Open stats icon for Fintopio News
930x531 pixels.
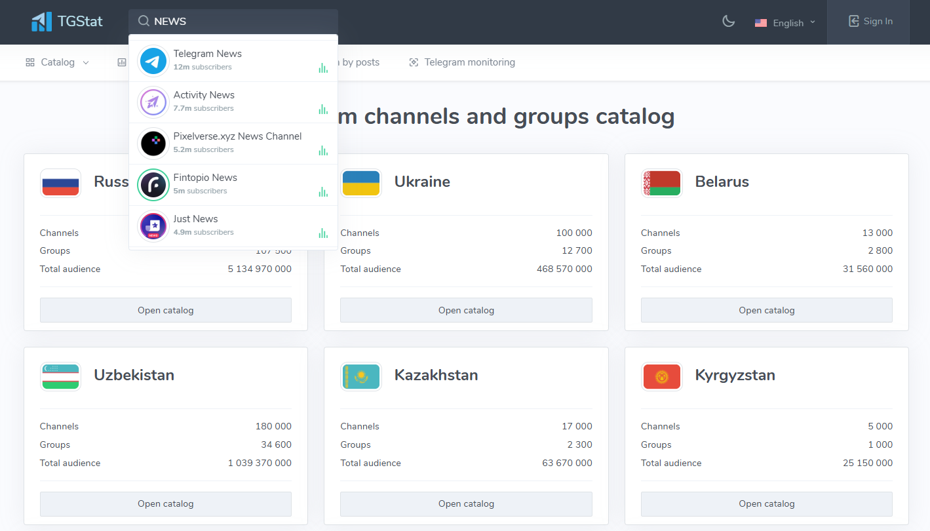(x=323, y=191)
